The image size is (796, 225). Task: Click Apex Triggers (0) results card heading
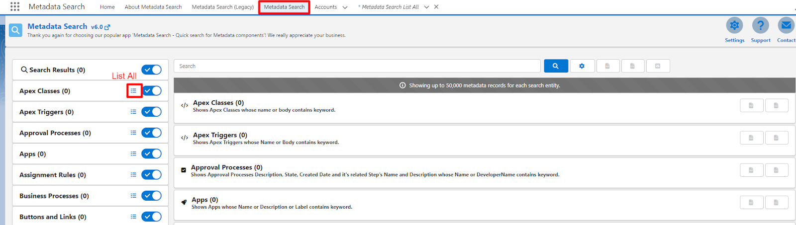coord(220,135)
